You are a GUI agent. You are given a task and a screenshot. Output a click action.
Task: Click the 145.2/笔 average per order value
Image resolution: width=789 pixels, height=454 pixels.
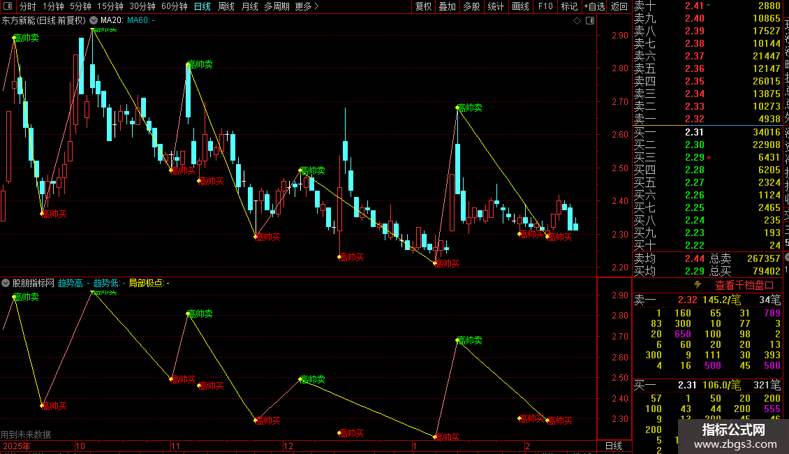coord(721,300)
